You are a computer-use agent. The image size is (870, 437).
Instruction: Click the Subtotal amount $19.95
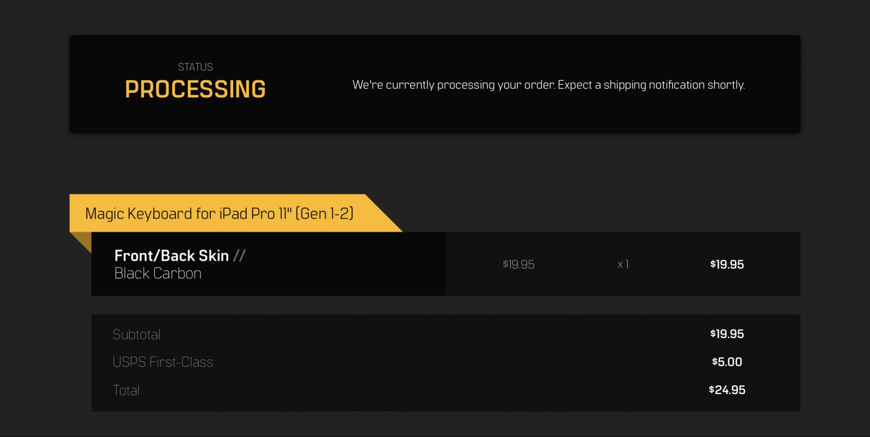pos(727,334)
